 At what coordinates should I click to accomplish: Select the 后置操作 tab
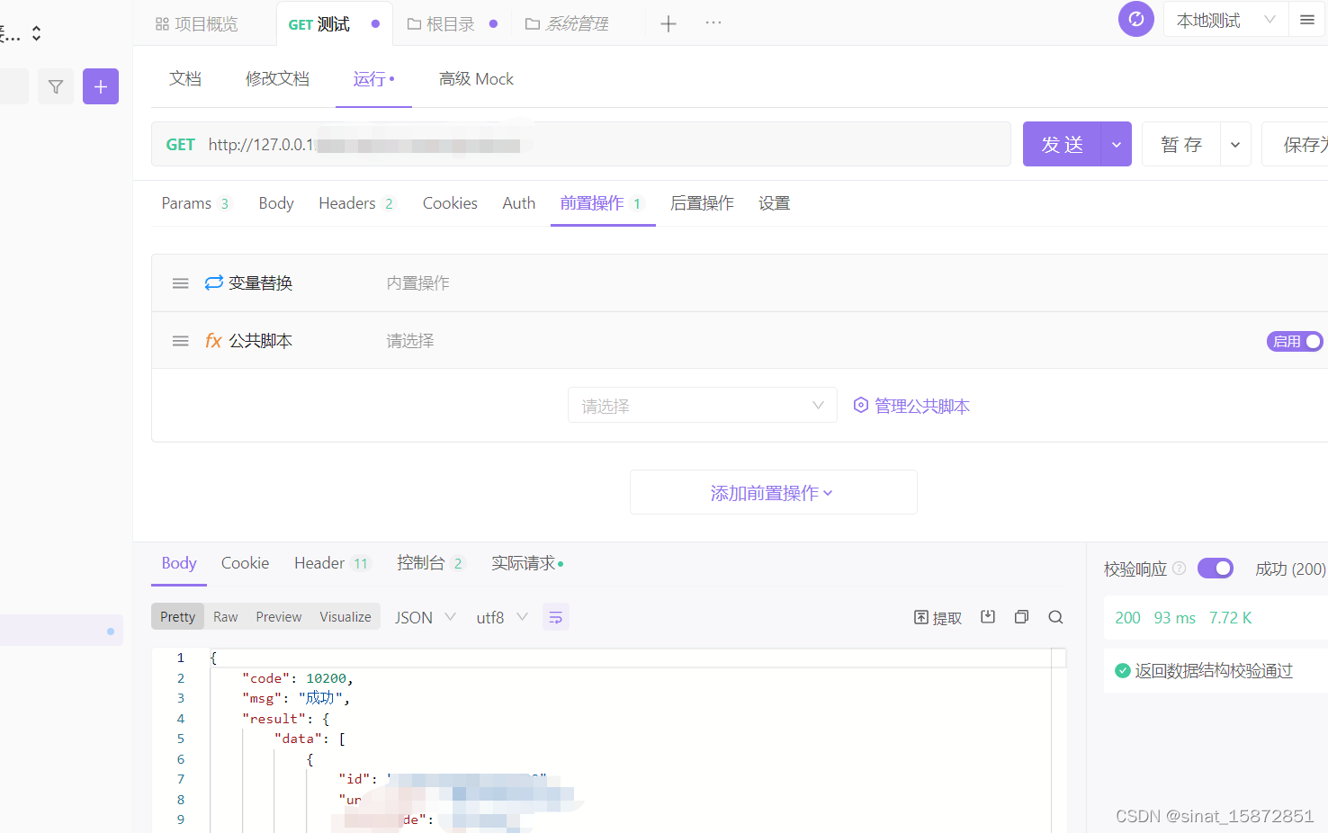point(702,203)
